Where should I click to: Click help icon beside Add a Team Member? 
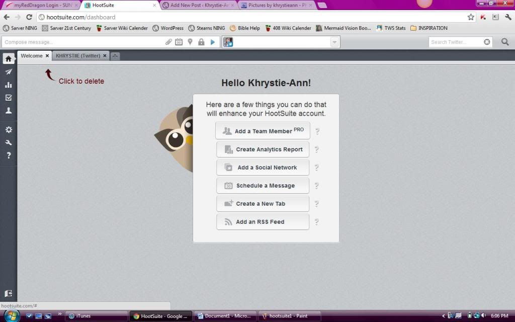click(x=317, y=131)
